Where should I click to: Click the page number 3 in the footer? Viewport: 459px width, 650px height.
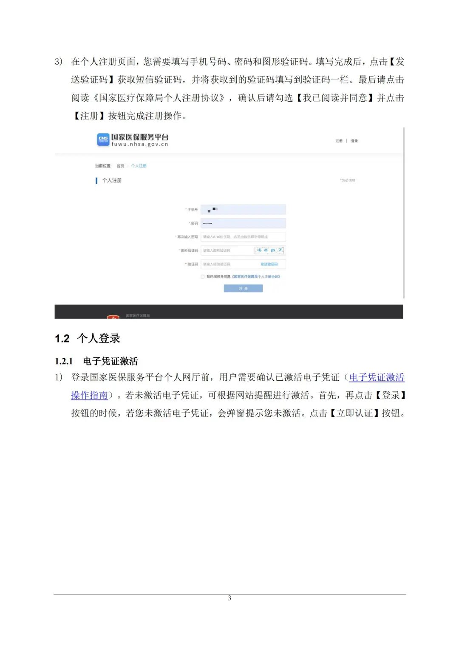pyautogui.click(x=229, y=598)
